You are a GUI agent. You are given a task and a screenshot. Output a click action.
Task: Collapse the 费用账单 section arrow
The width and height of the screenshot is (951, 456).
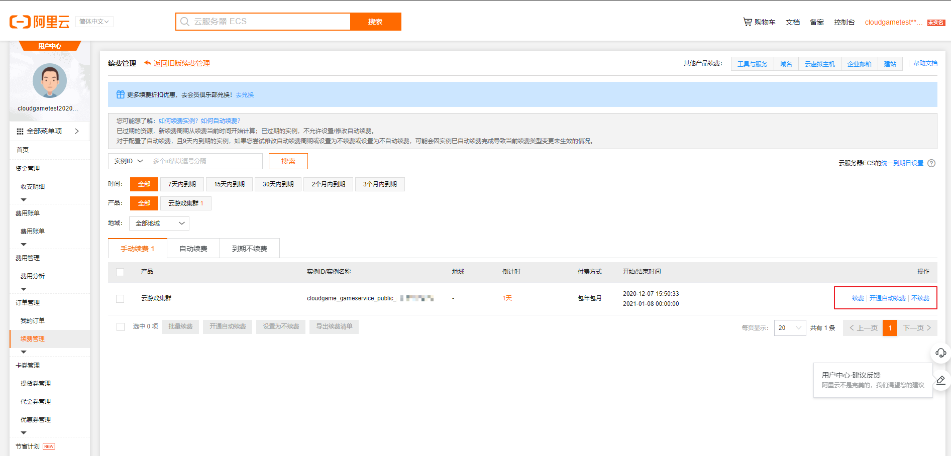coord(24,245)
